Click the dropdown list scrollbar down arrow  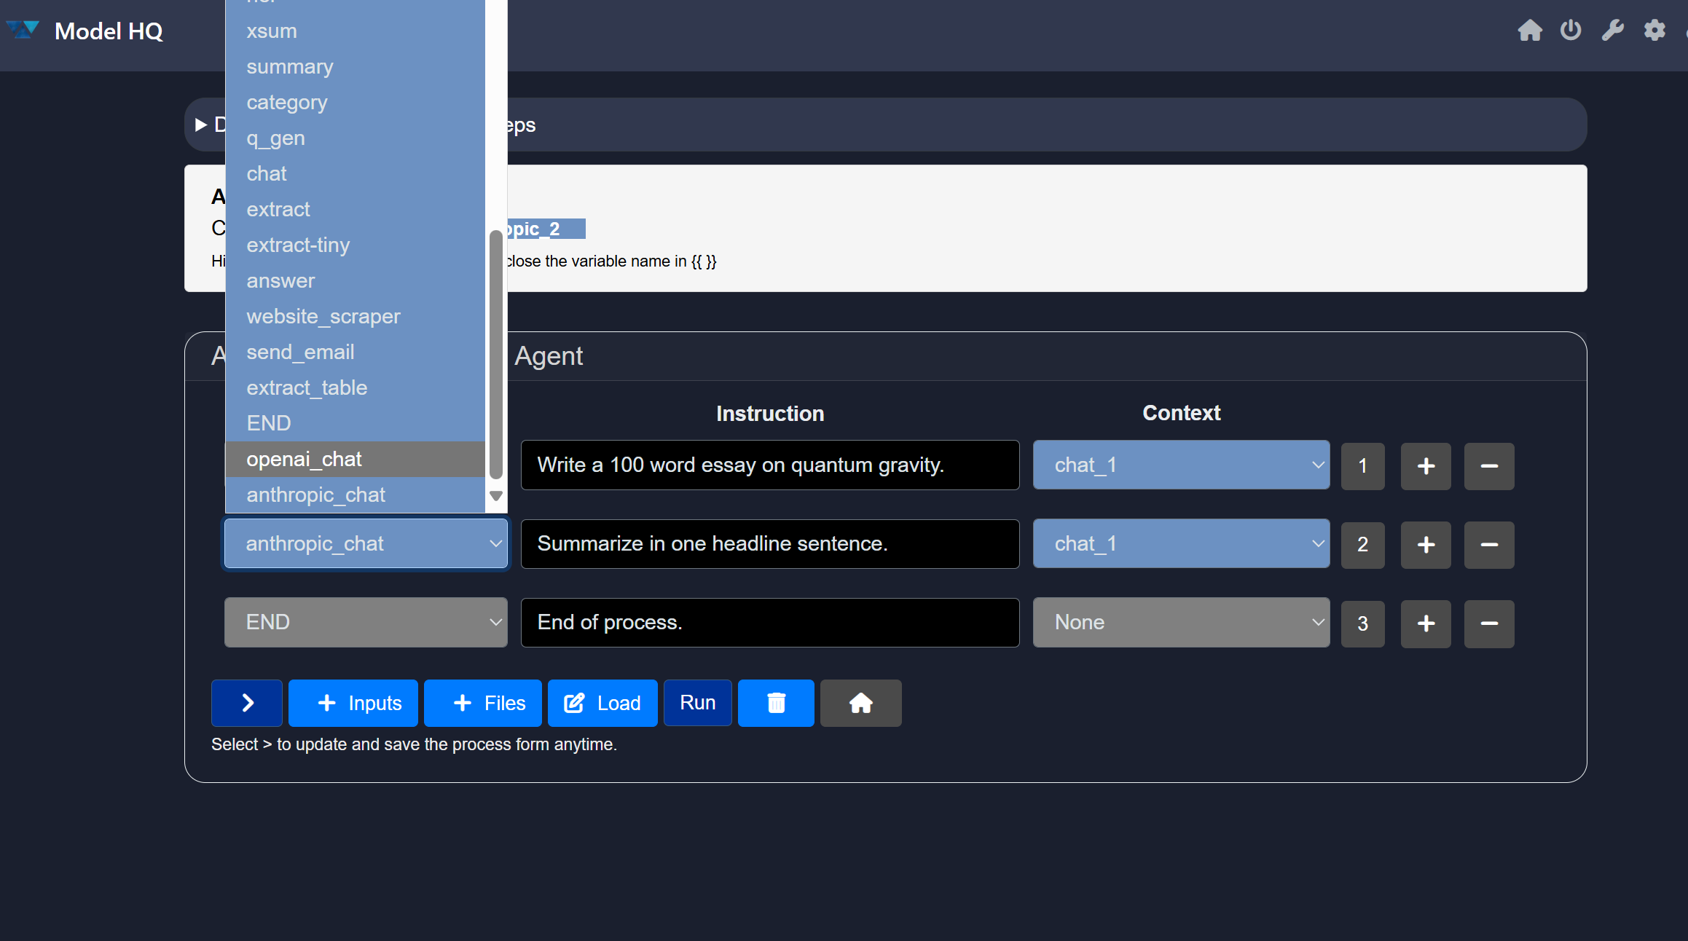496,496
